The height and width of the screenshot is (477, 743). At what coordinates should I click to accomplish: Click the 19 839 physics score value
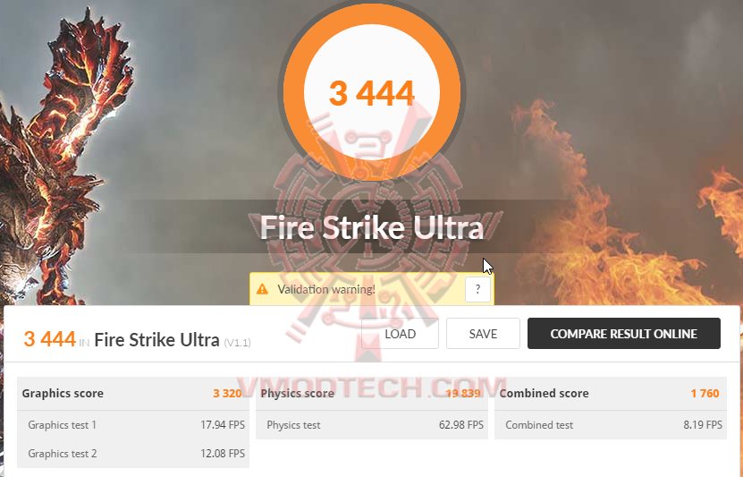pos(463,394)
